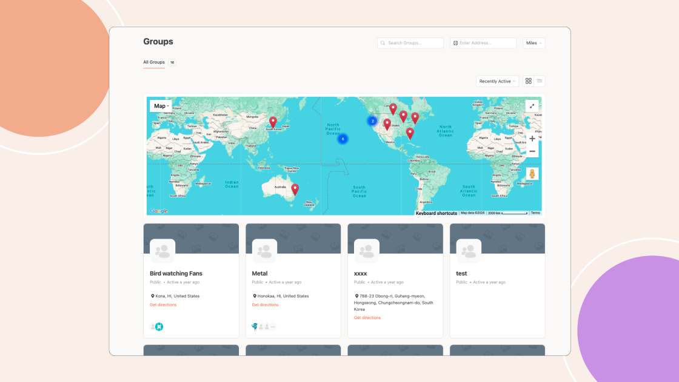Screen dimensions: 679x382
Task: Click the blue cluster marker labeled 2
Action: point(372,121)
